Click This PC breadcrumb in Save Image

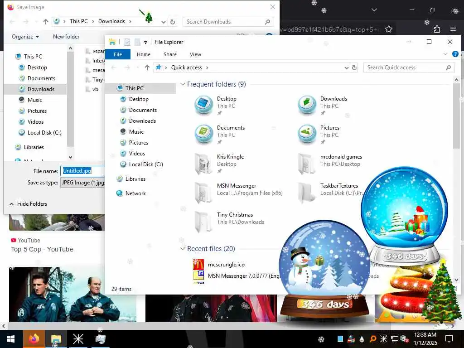tap(79, 21)
